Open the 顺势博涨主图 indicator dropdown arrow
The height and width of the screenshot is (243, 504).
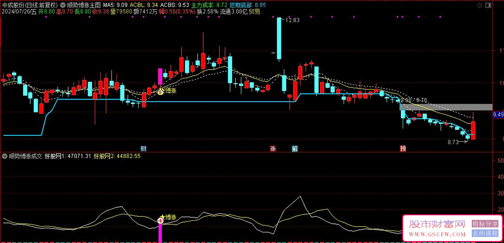point(64,6)
